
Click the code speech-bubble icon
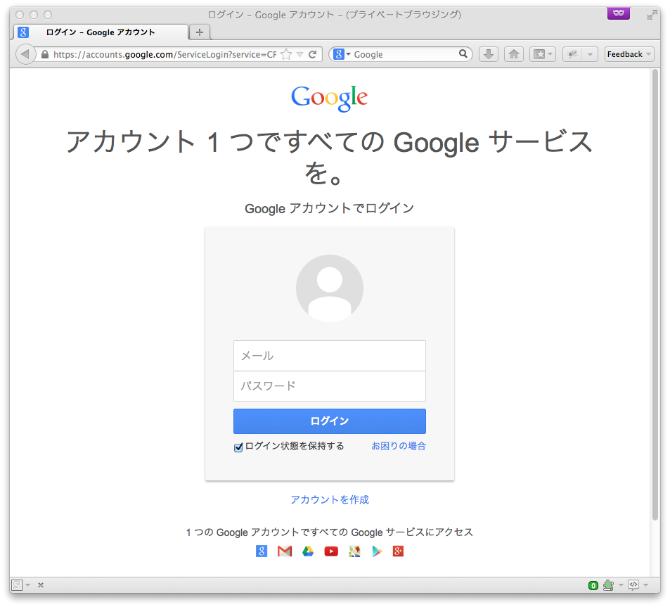coord(633,584)
